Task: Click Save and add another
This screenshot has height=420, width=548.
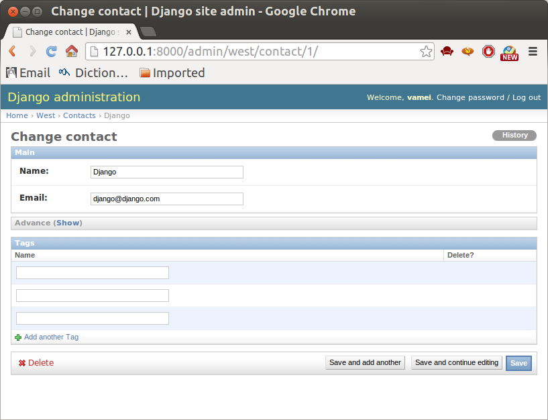Action: 365,363
